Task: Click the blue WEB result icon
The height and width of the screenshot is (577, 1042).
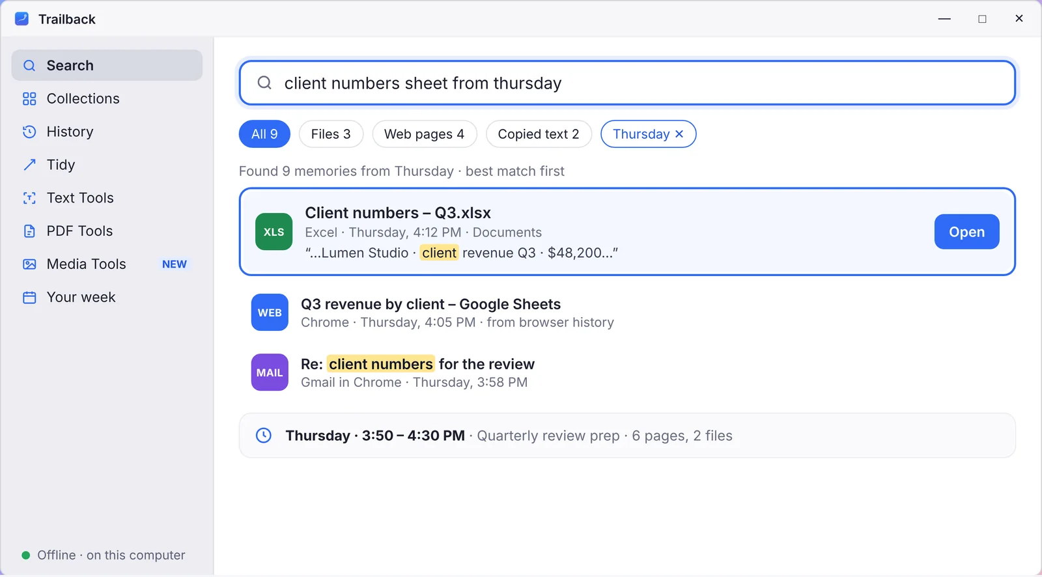Action: [270, 313]
